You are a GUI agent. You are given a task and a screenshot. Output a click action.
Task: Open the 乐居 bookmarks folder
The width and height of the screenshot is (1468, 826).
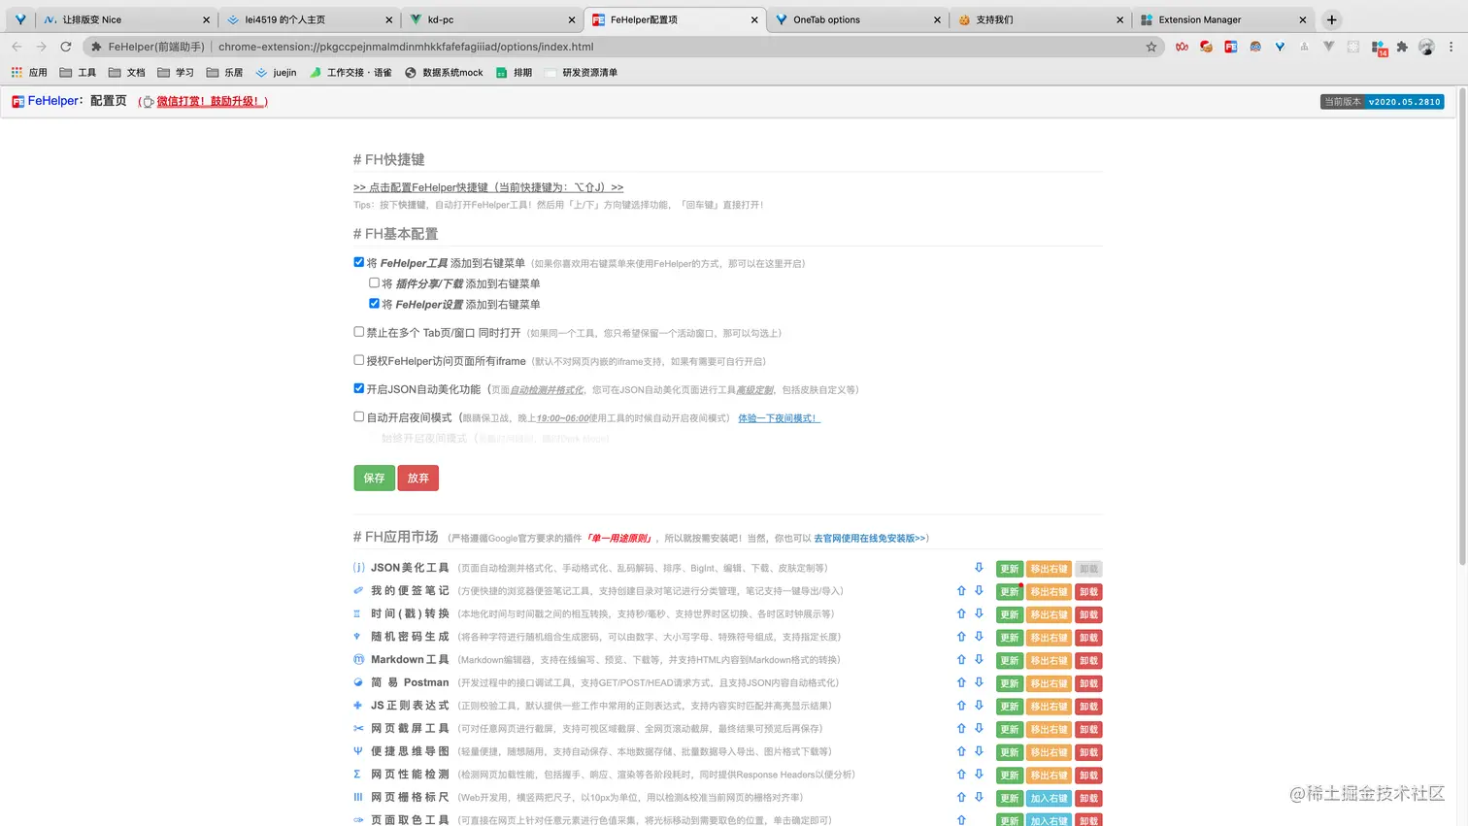pos(225,73)
